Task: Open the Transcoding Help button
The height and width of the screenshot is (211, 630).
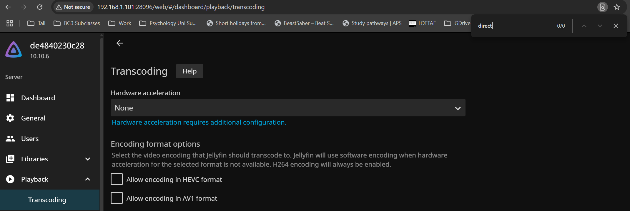Action: [190, 71]
